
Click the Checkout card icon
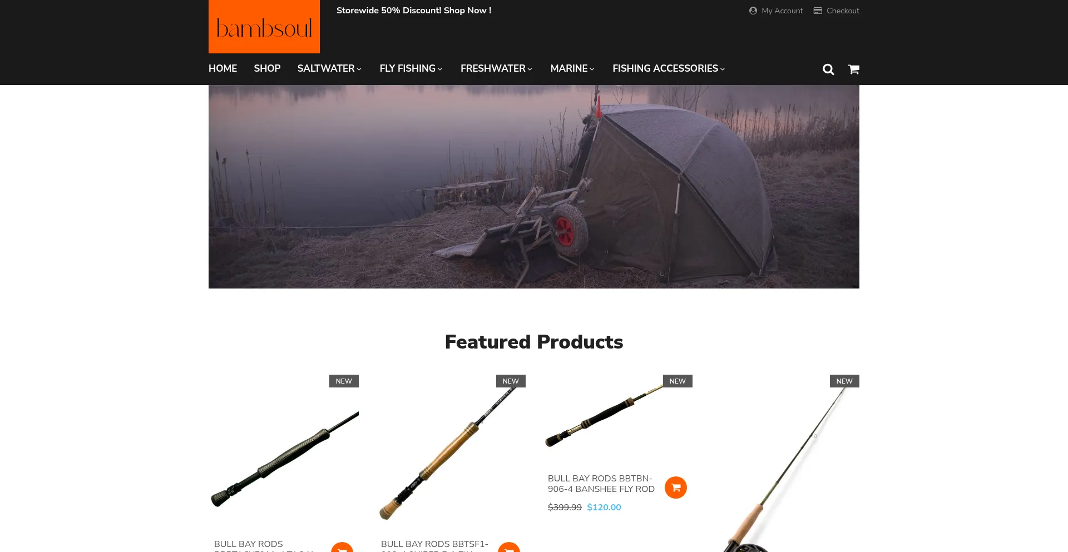818,11
